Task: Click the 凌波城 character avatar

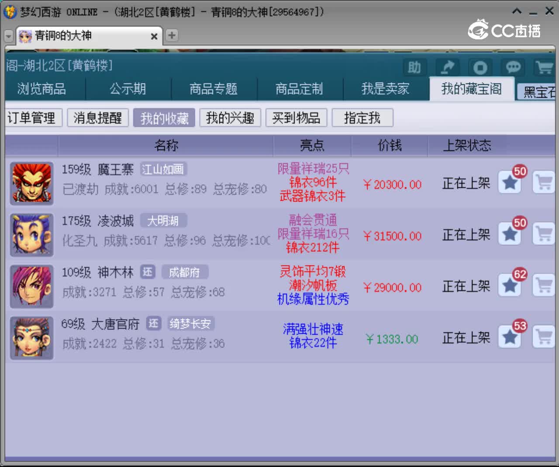Action: pos(32,235)
